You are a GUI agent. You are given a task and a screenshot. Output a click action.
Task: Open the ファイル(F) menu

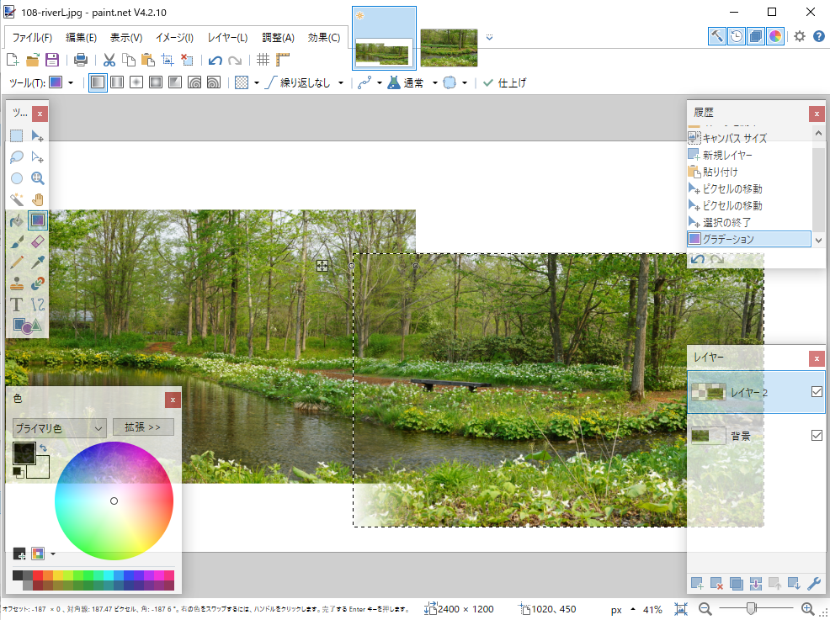[32, 38]
